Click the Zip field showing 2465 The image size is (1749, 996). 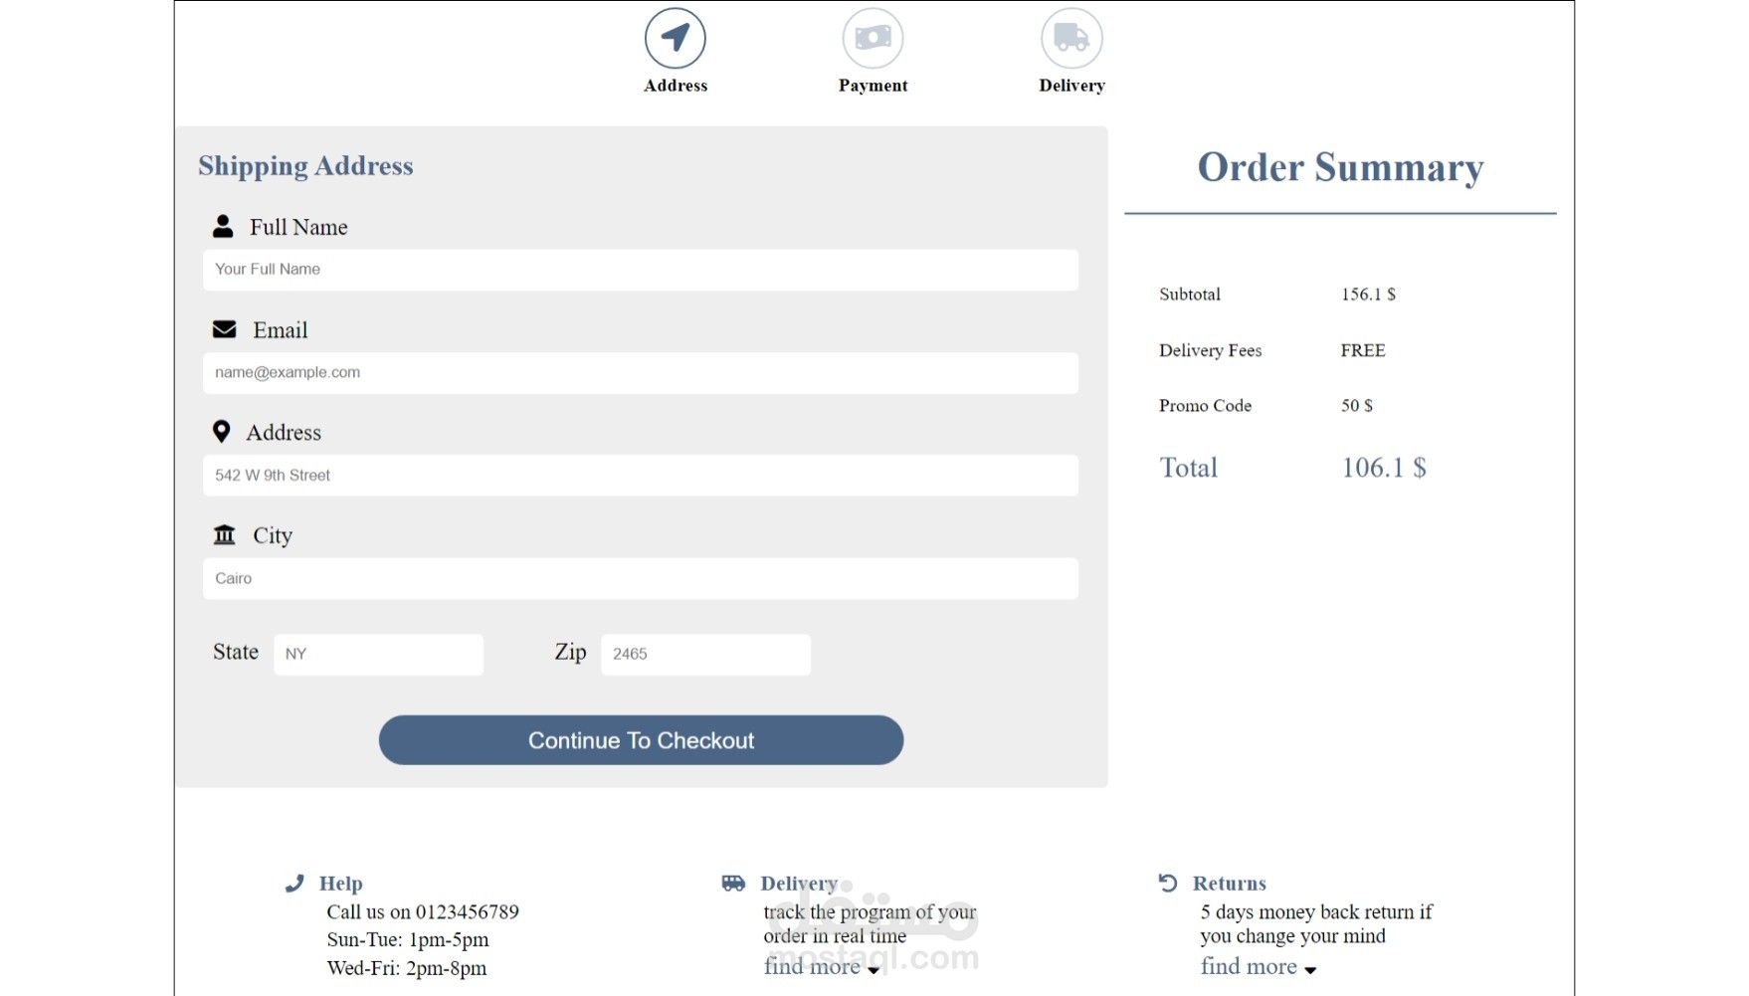pos(705,655)
